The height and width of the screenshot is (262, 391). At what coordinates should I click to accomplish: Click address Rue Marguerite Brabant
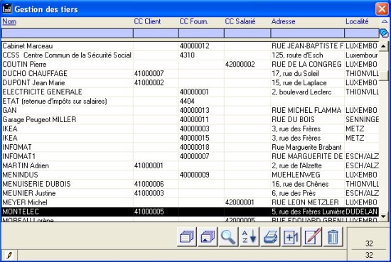[x=306, y=147]
